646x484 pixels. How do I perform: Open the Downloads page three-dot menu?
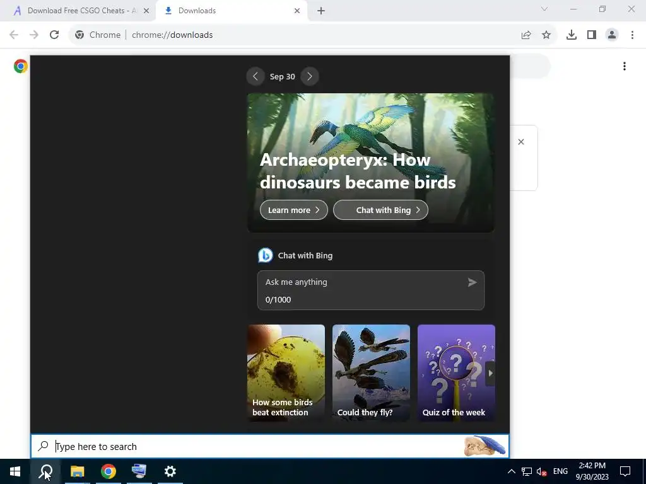tap(625, 66)
